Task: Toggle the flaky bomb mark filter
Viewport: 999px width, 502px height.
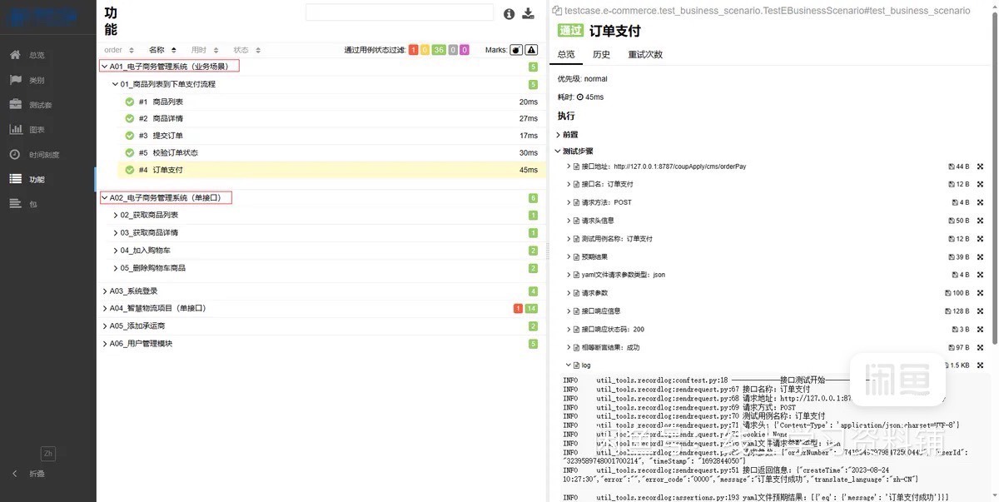Action: point(515,50)
